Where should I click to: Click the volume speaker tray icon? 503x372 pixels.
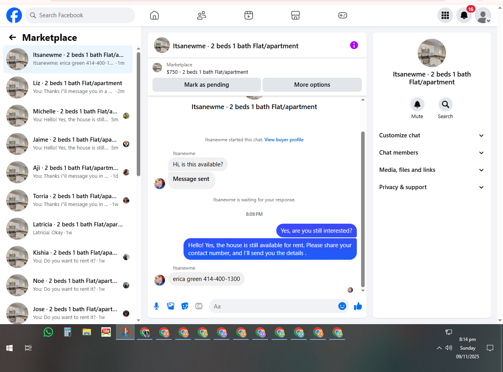click(x=449, y=348)
